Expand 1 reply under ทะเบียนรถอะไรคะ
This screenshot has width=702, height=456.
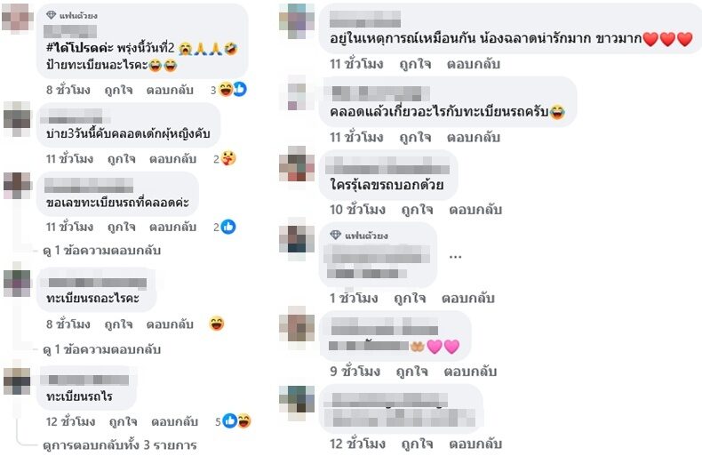tap(101, 349)
